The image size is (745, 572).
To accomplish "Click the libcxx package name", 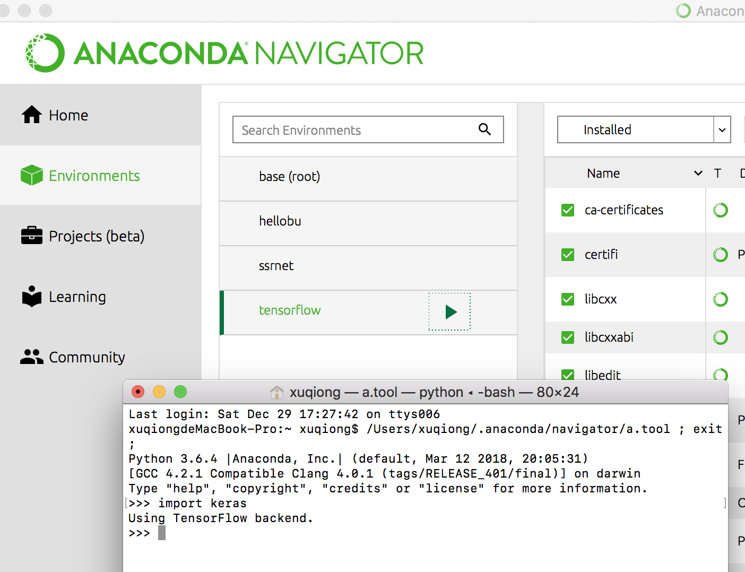I will click(601, 299).
